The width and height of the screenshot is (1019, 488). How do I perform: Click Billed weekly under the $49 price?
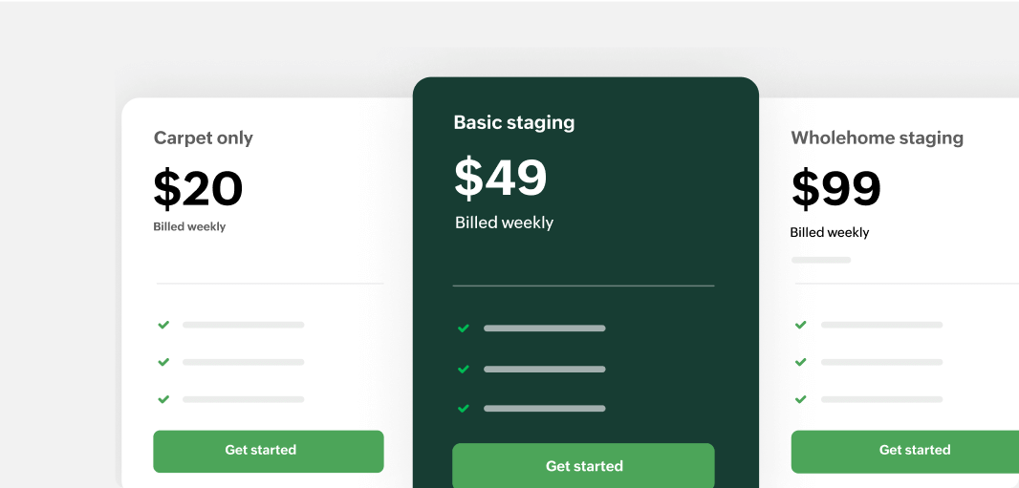tap(504, 223)
